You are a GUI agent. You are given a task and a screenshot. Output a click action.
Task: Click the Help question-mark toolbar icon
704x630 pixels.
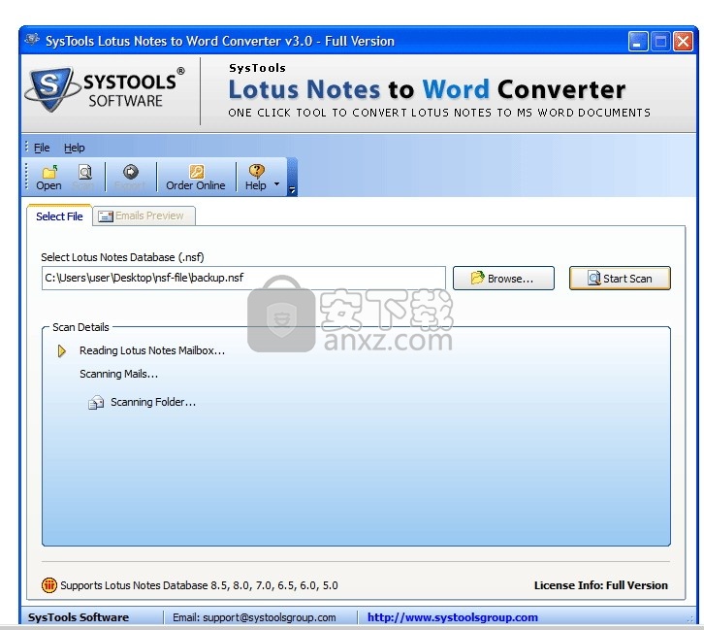pyautogui.click(x=256, y=171)
